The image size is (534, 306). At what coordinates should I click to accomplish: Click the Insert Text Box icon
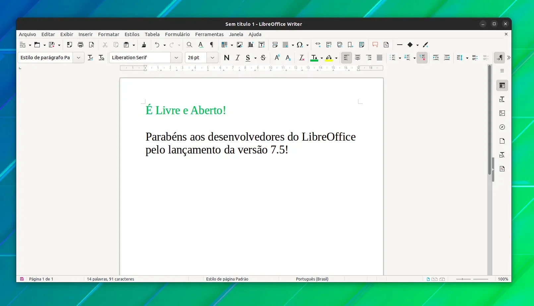[262, 45]
